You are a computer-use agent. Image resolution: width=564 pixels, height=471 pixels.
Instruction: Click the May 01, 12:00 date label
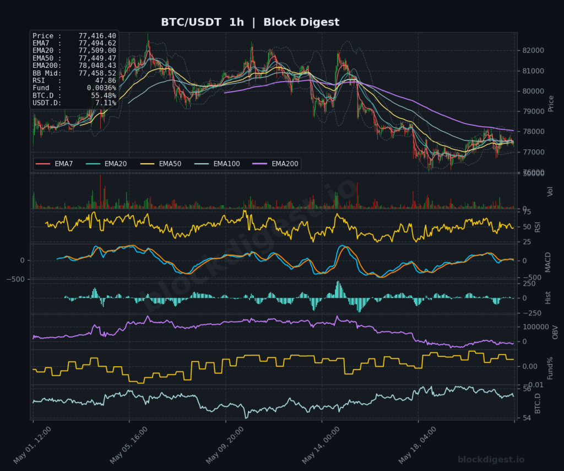(x=32, y=445)
